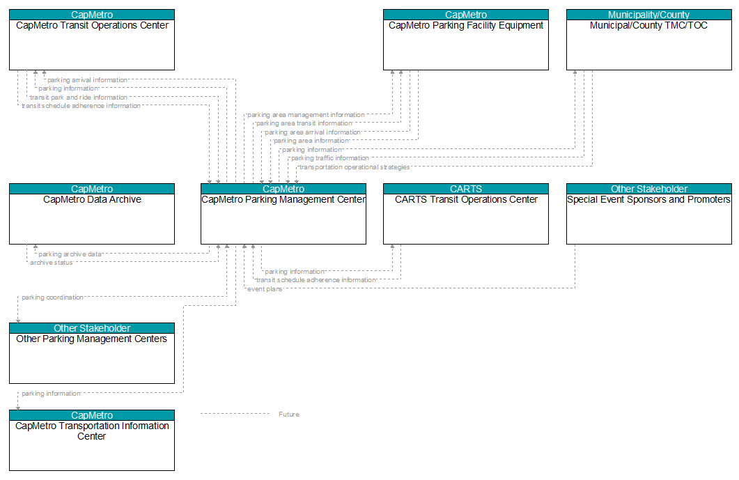Select the CapMetro Transit Operations Center box
Image resolution: width=739 pixels, height=480 pixels.
point(92,40)
